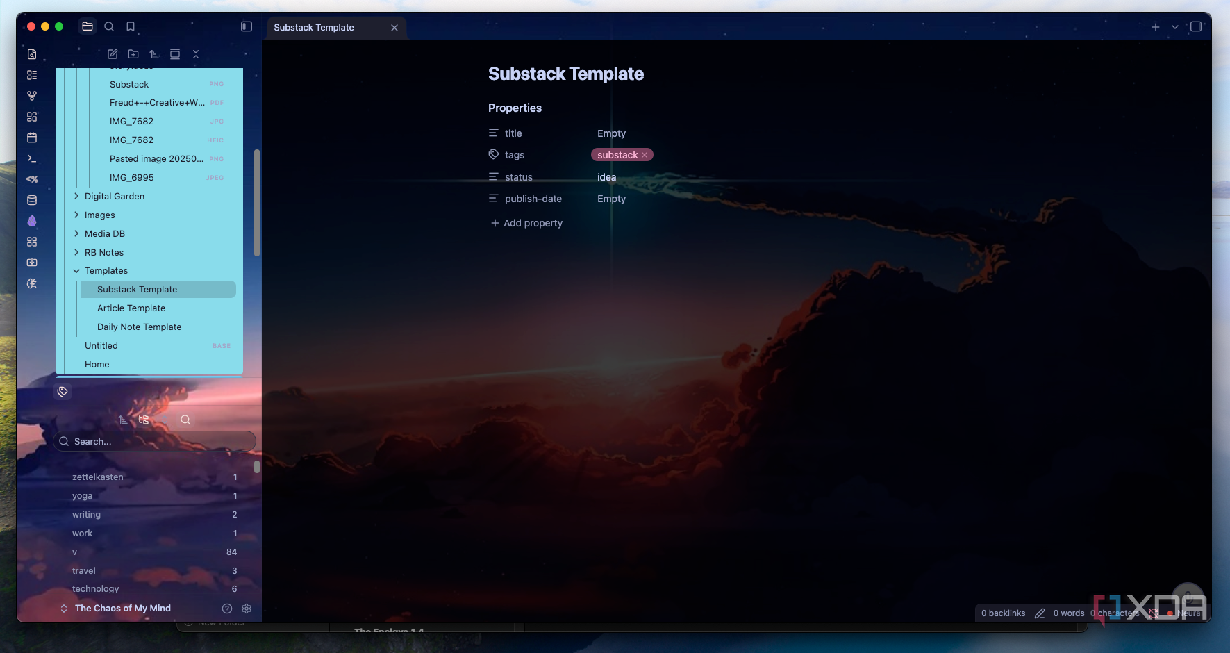Click the templater <% ribbon icon
Image resolution: width=1230 pixels, height=653 pixels.
(x=32, y=179)
